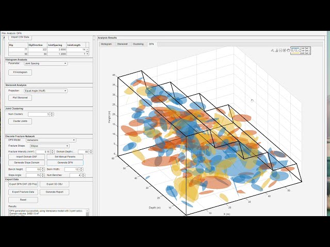Click the Import CSV Data button
The height and width of the screenshot is (247, 330).
pyautogui.click(x=20, y=38)
